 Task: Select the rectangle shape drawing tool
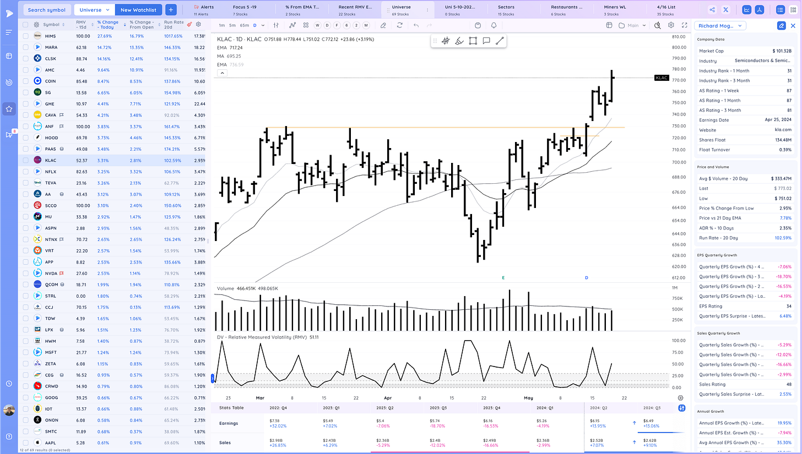(x=473, y=41)
